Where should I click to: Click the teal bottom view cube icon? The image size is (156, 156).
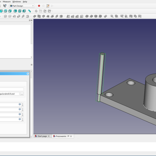[x=19, y=11]
